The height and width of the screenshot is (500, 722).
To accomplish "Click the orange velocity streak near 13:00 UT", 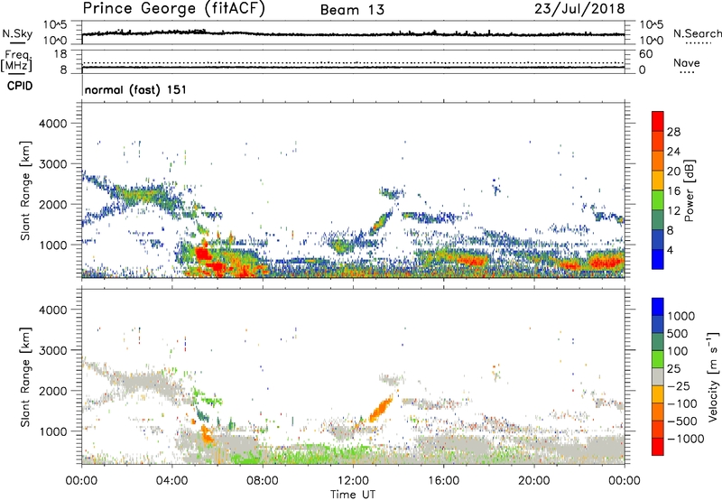I will [x=380, y=410].
